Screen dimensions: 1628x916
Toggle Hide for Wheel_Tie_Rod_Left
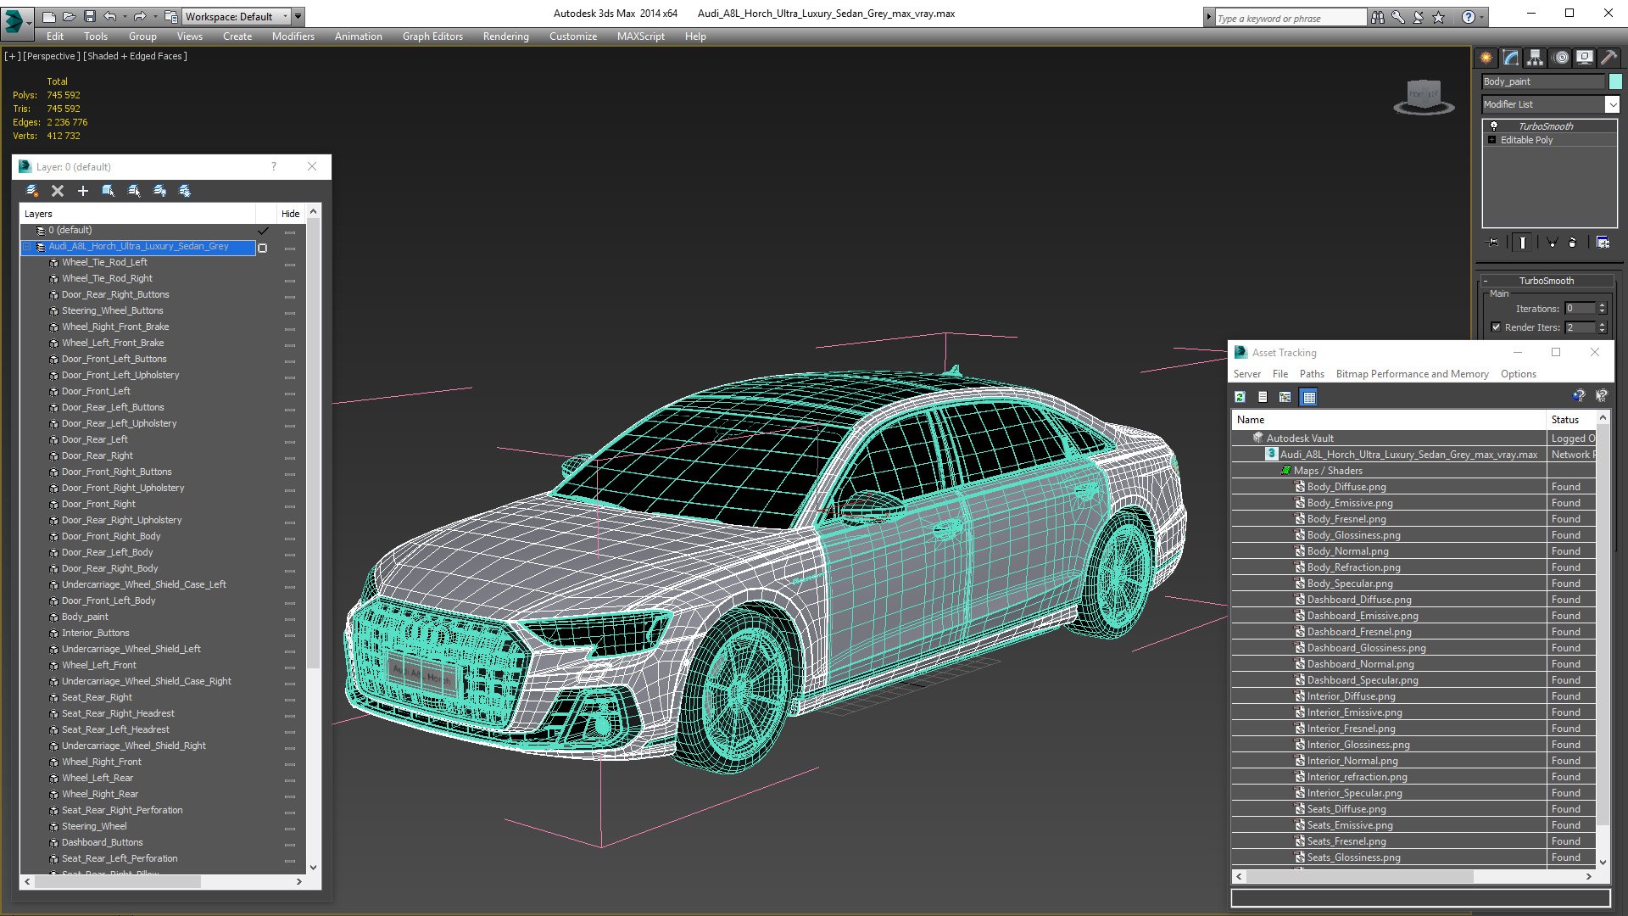[x=290, y=264]
